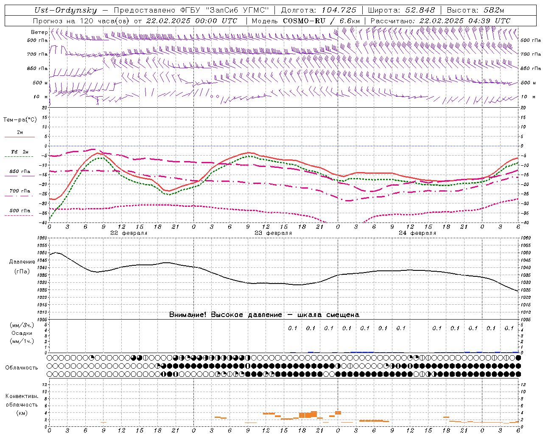Select the (мм/1ч.) precipitation unit label
This screenshot has height=434, width=543.
click(x=22, y=342)
